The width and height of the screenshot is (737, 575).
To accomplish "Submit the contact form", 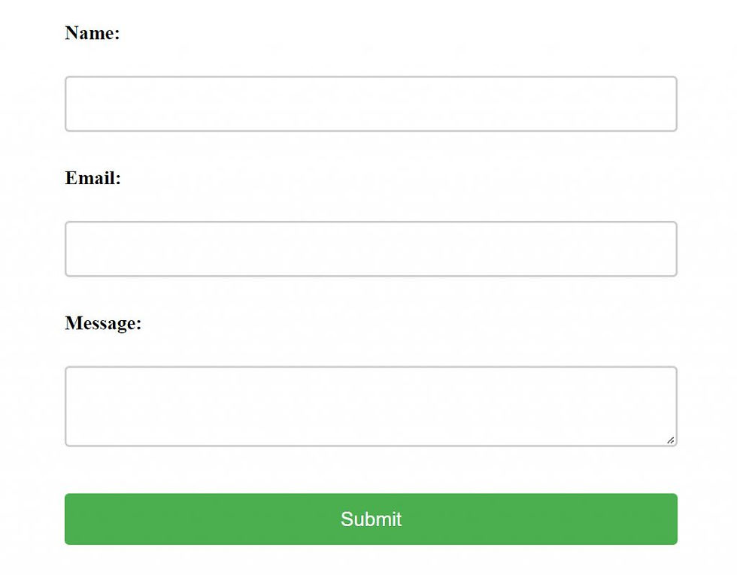I will (x=371, y=519).
